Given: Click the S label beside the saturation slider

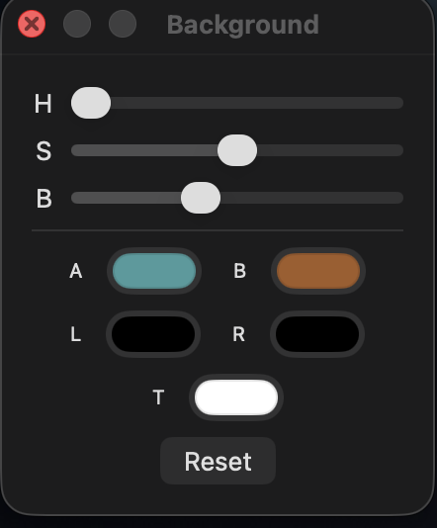Looking at the screenshot, I should click(44, 151).
